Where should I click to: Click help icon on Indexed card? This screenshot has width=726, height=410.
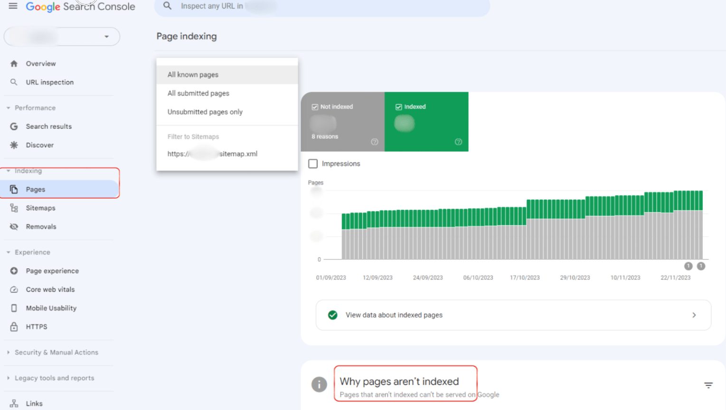[458, 142]
